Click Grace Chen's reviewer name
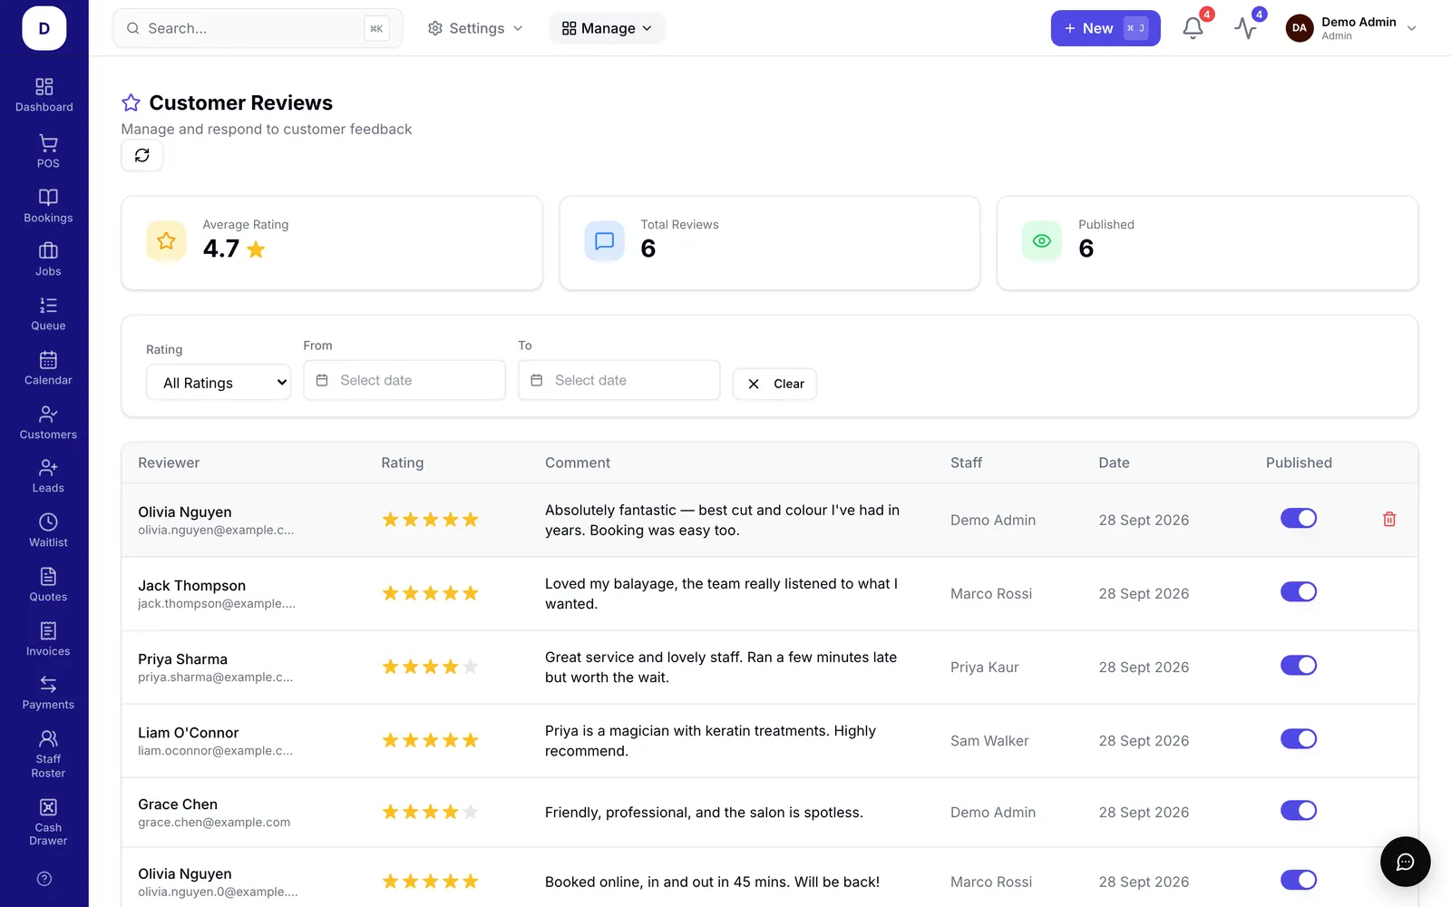Screen dimensions: 1451x907 click(178, 805)
